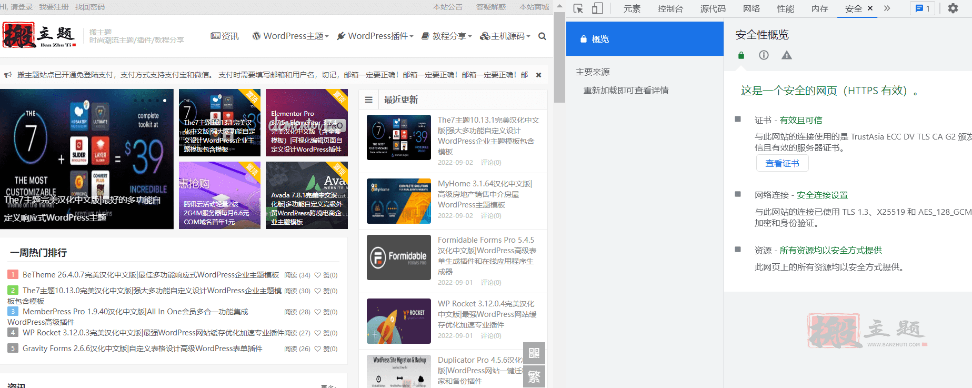The height and width of the screenshot is (388, 972).
Task: Click the WP Rocket thumbnail image
Action: point(399,321)
